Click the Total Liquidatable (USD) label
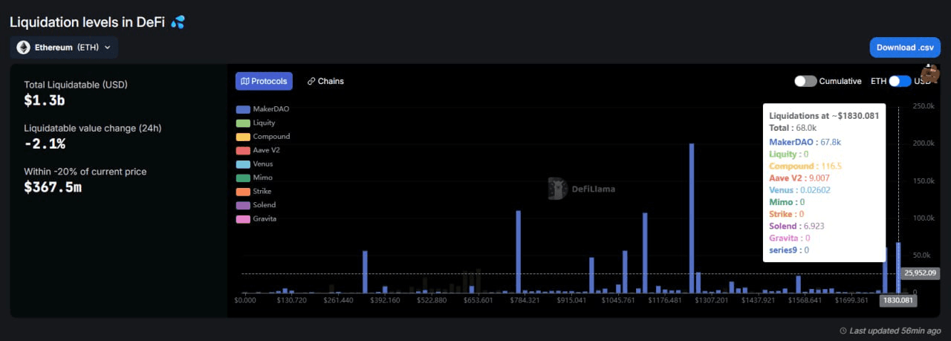951x341 pixels. point(76,85)
